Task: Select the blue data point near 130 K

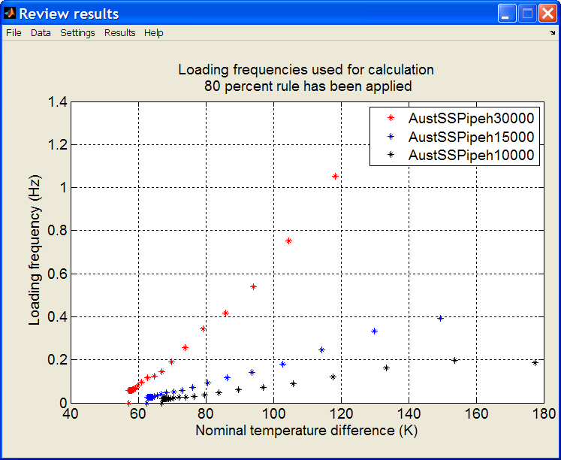Action: [x=374, y=331]
